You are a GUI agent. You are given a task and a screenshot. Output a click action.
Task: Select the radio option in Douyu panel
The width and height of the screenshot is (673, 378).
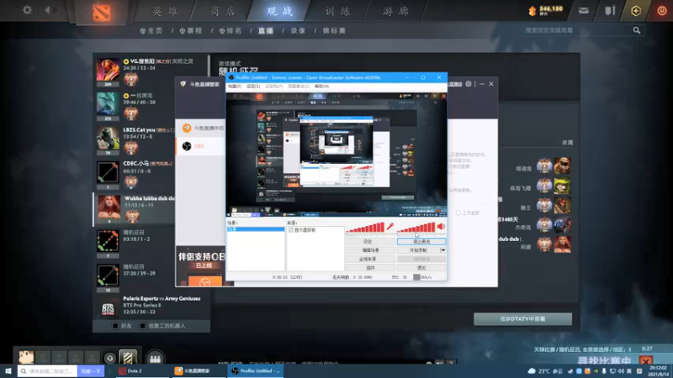[458, 213]
